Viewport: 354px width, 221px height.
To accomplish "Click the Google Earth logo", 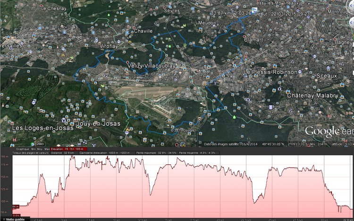I will (329, 131).
